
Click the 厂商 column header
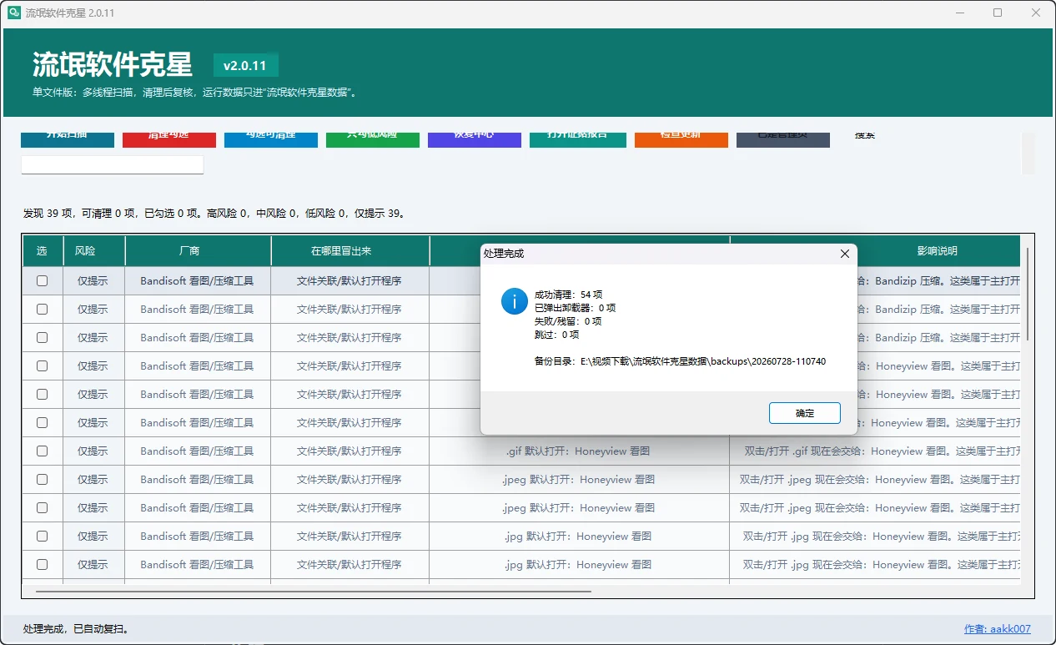[198, 250]
